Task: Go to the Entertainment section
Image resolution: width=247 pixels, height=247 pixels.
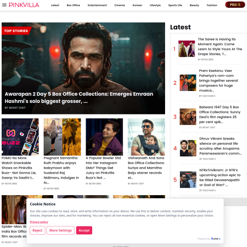Action: (x=97, y=5)
